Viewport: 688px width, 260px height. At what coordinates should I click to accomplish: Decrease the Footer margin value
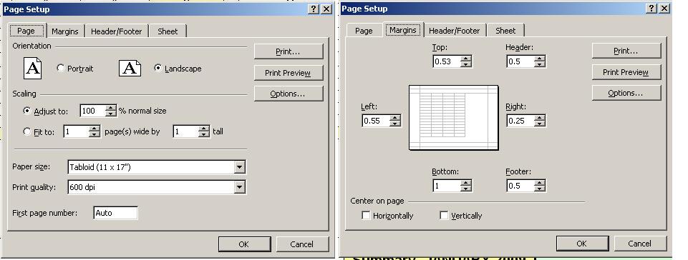point(540,189)
